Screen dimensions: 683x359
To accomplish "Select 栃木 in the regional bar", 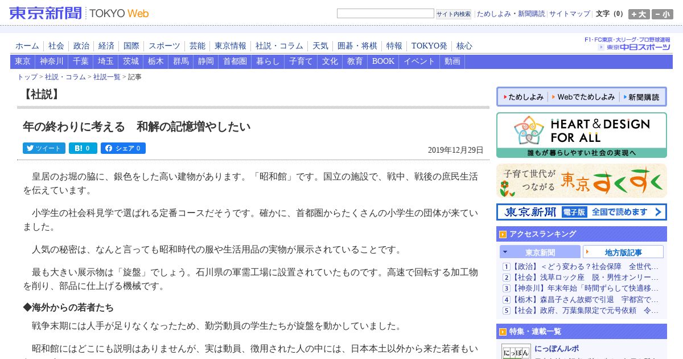I will point(156,62).
